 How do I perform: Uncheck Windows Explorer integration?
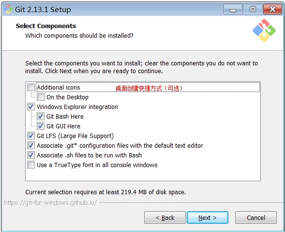click(31, 107)
